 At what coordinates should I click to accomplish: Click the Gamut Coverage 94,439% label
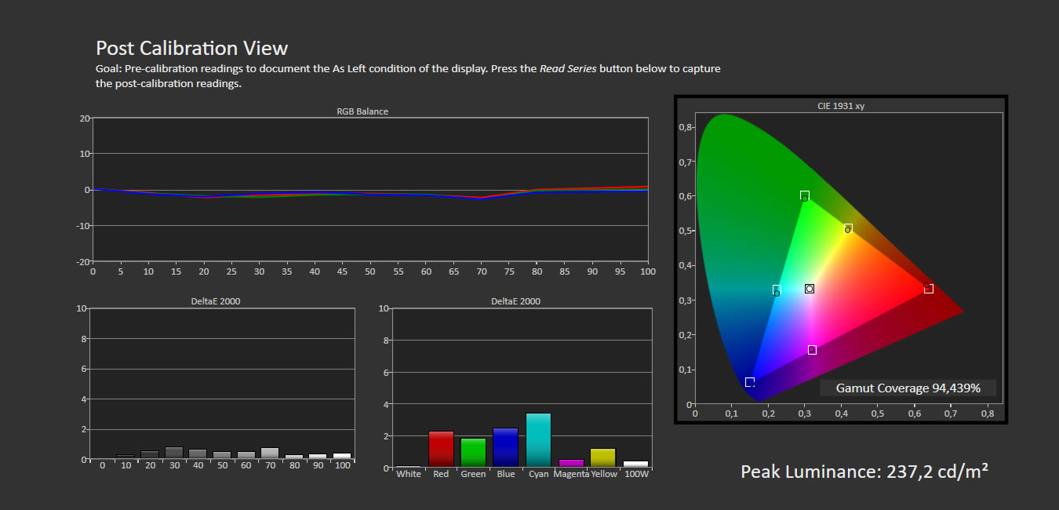pos(908,388)
